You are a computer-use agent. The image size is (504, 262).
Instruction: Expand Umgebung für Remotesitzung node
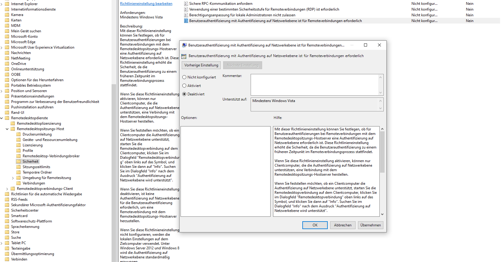(x=13, y=178)
